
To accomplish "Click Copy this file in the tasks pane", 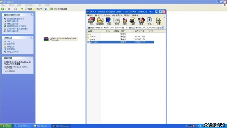I will [x=13, y=24].
